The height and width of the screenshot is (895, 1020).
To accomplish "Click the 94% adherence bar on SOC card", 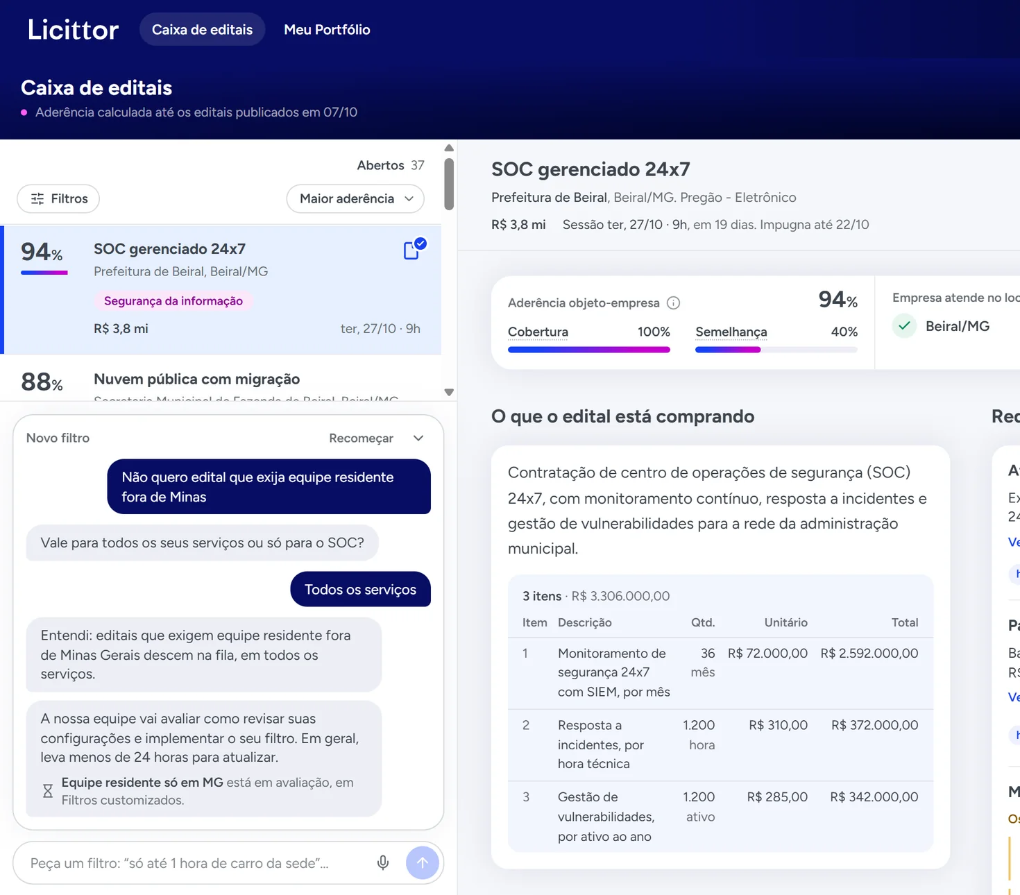I will [44, 273].
